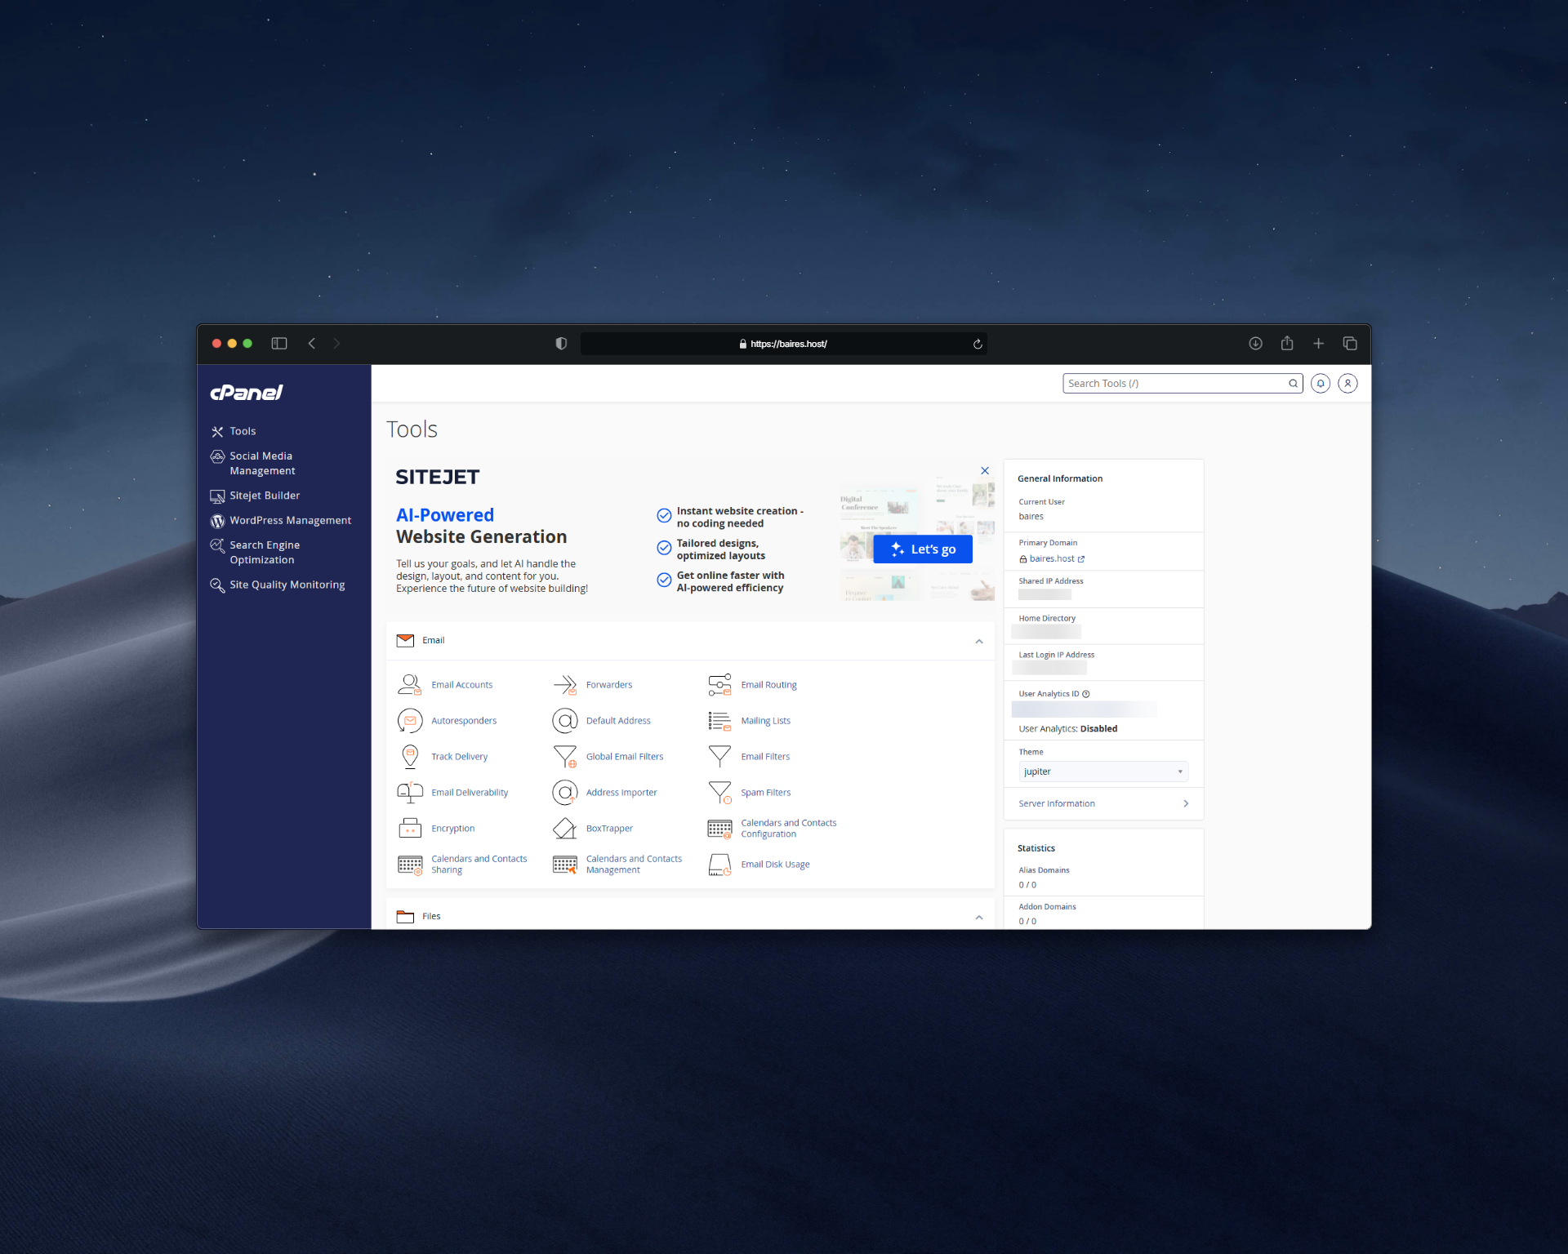Expand the Files section
1568x1254 pixels.
978,917
